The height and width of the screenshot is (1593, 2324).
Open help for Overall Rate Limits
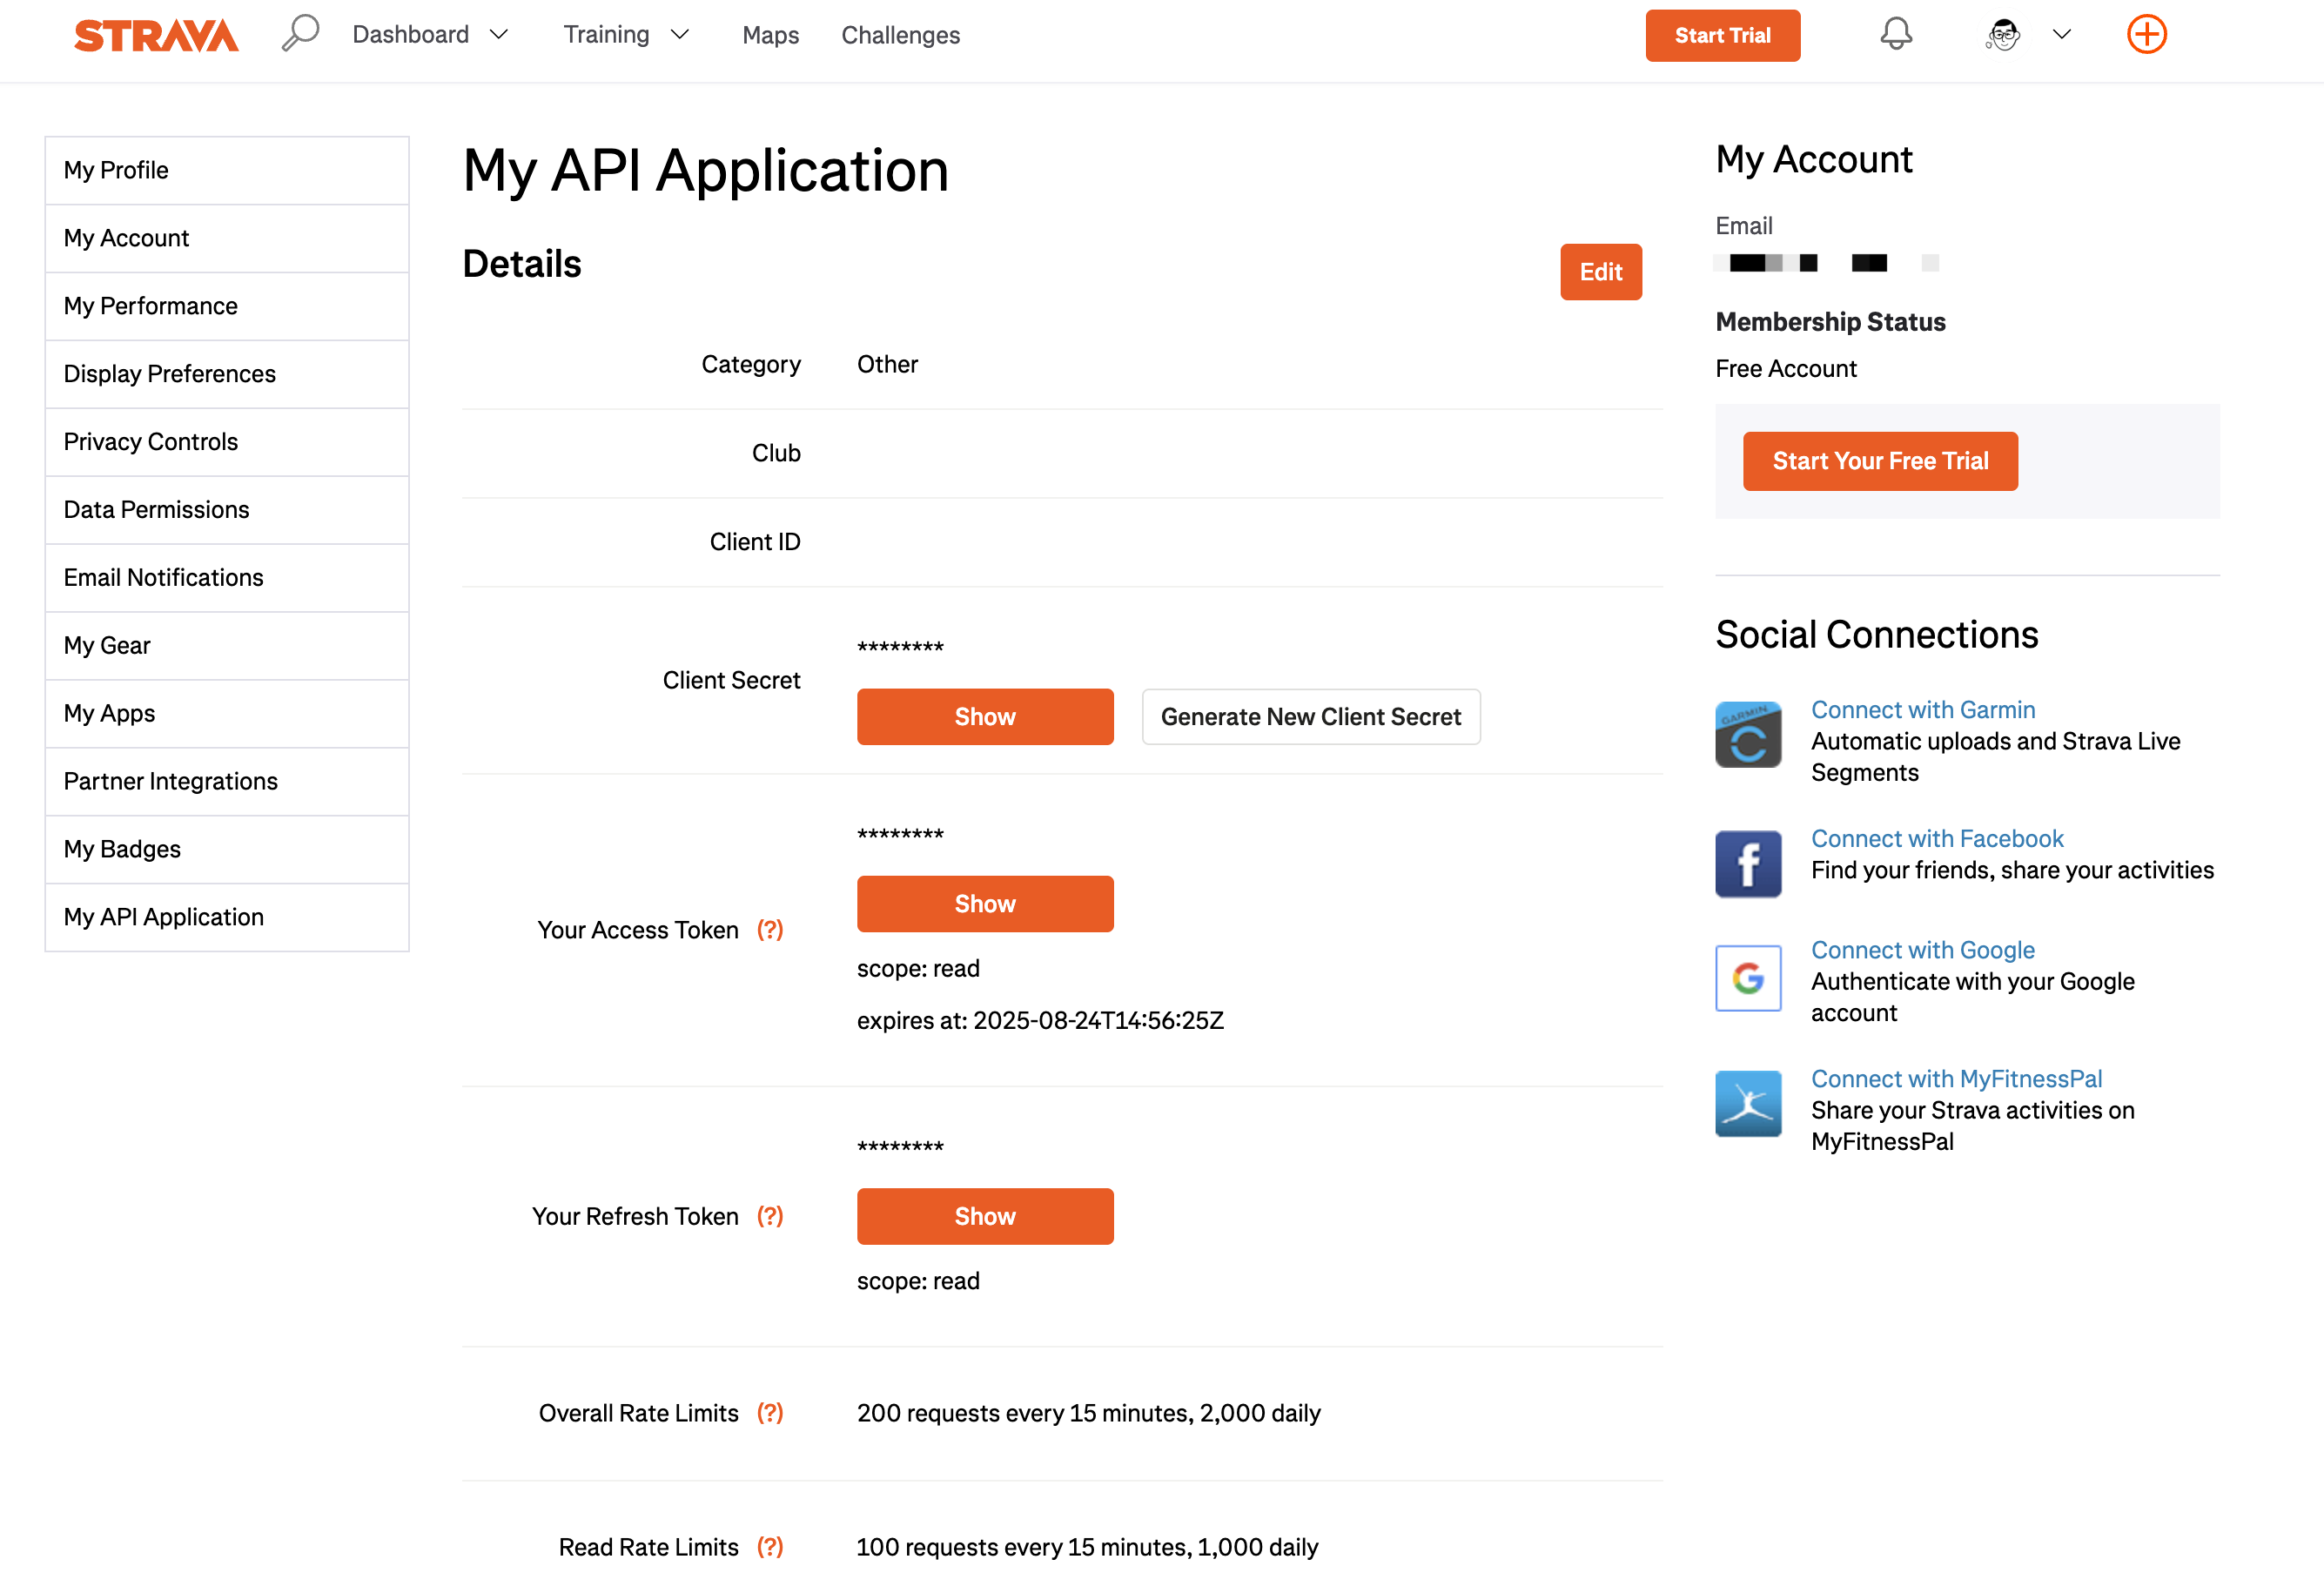tap(770, 1413)
